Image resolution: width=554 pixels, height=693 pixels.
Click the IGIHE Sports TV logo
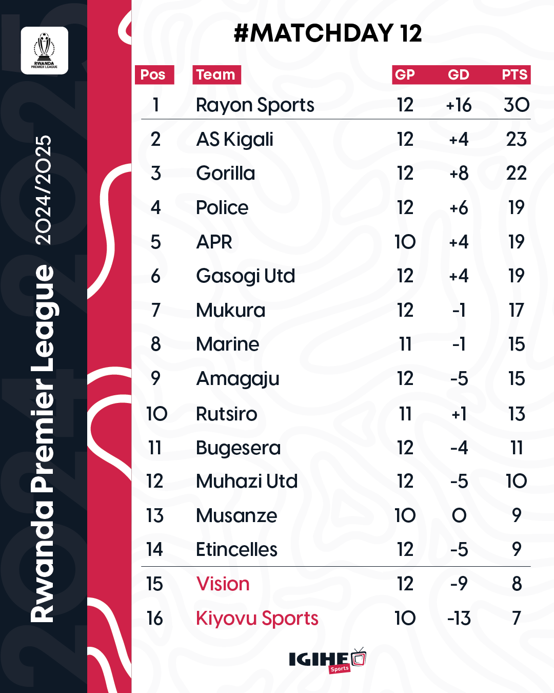point(327,660)
